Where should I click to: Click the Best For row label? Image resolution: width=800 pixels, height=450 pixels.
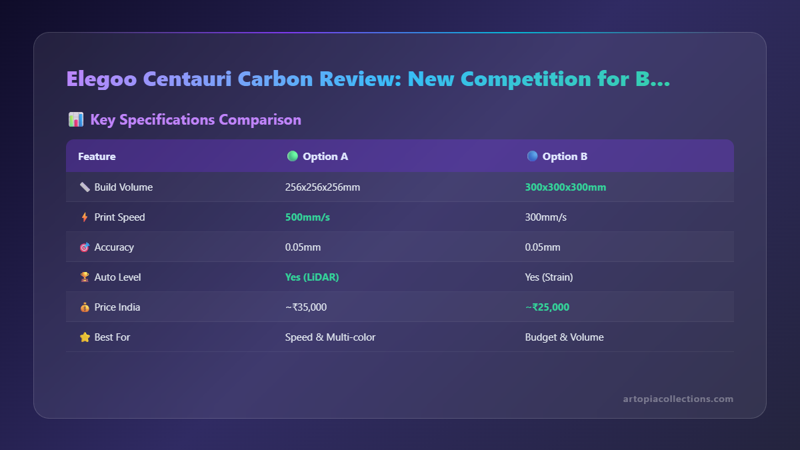[x=113, y=337]
